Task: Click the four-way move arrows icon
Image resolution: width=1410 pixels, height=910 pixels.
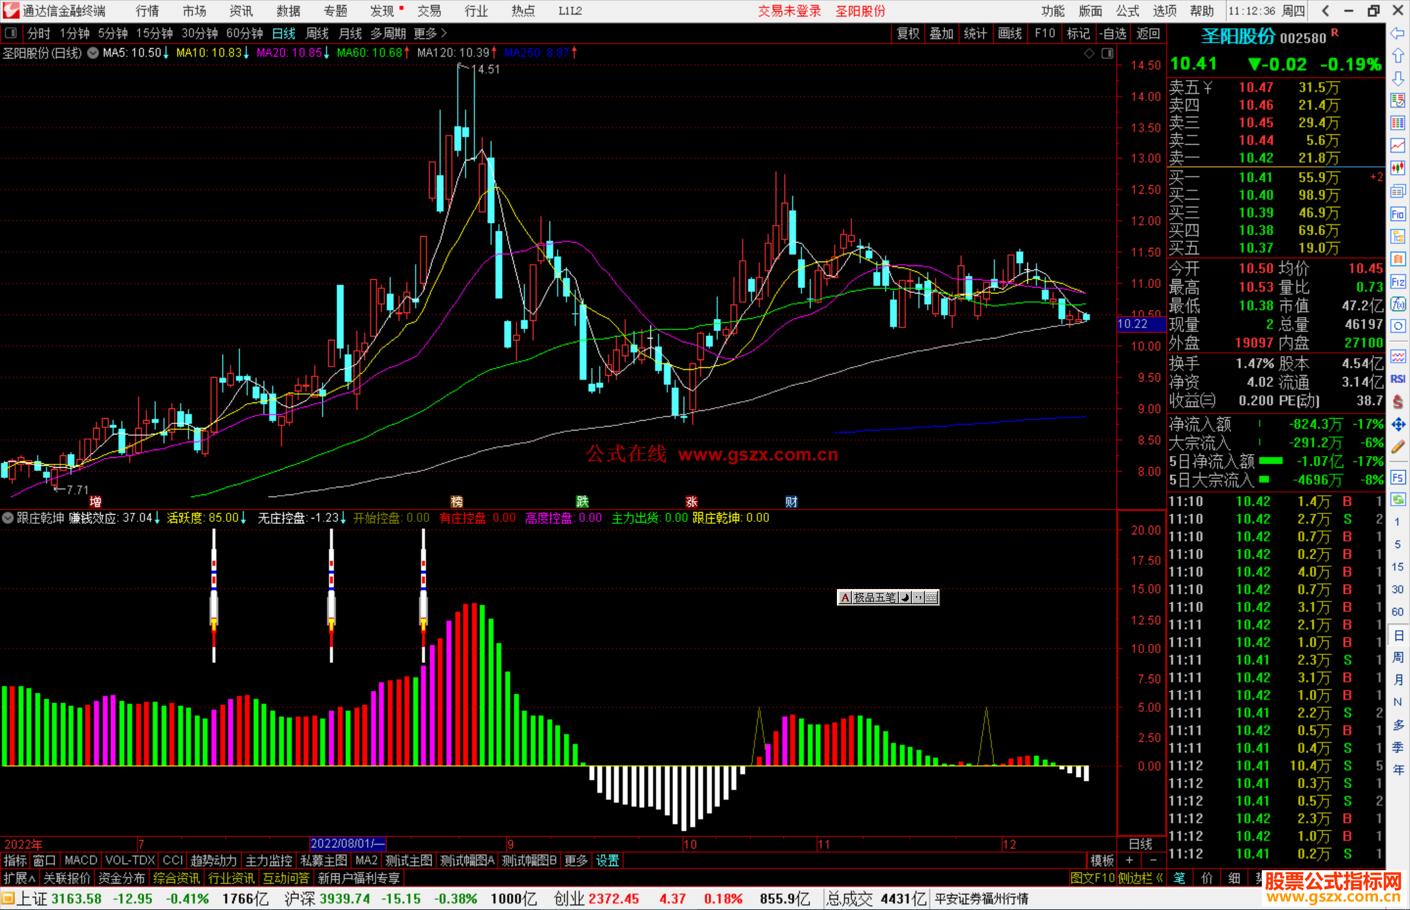Action: (x=1398, y=425)
